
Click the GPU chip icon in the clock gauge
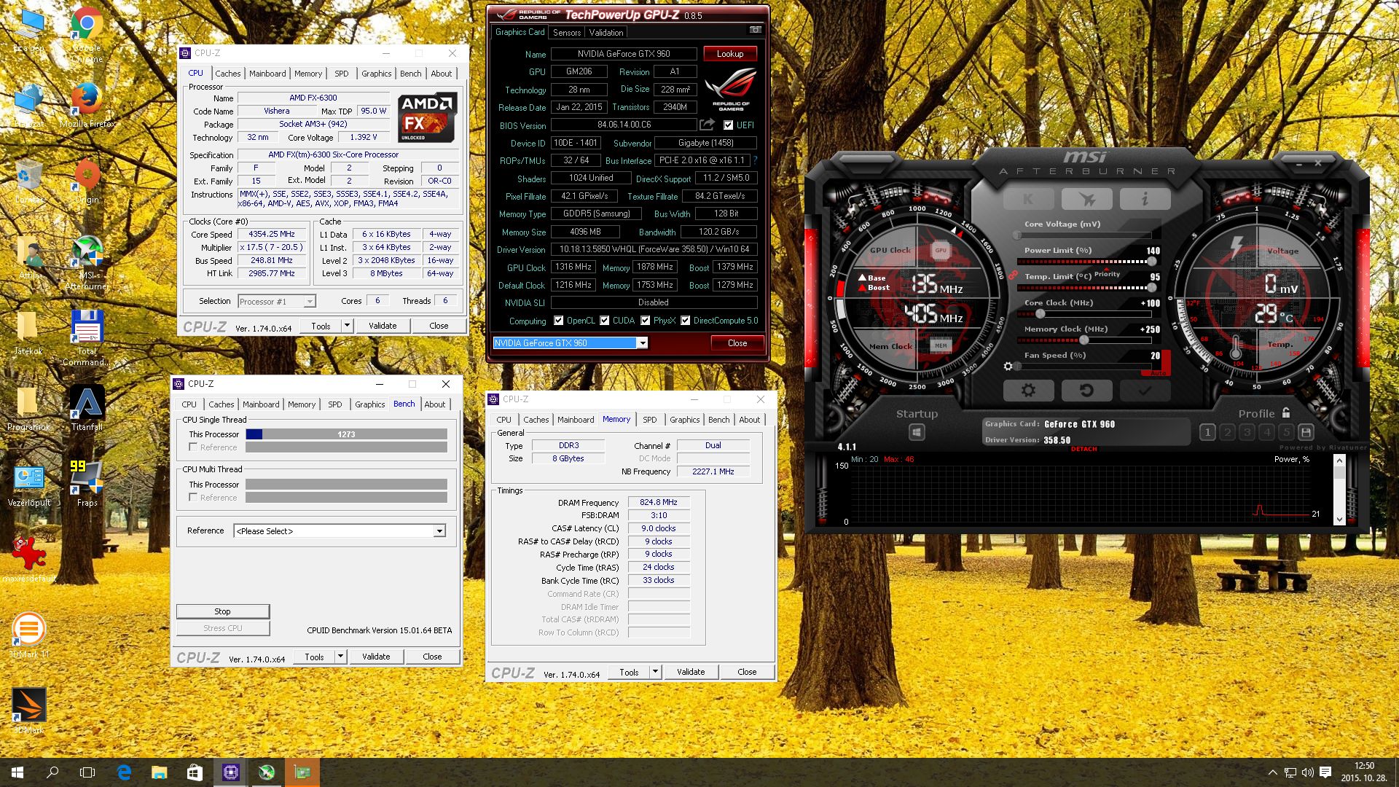tap(941, 251)
